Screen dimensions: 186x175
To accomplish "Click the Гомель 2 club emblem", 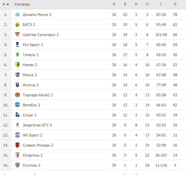I will click(17, 55).
